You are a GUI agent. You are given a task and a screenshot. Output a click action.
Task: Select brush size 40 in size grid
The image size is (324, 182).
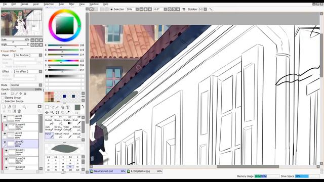(x=70, y=166)
